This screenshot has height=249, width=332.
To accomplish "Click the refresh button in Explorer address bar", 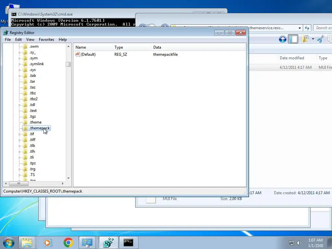I will (307, 28).
